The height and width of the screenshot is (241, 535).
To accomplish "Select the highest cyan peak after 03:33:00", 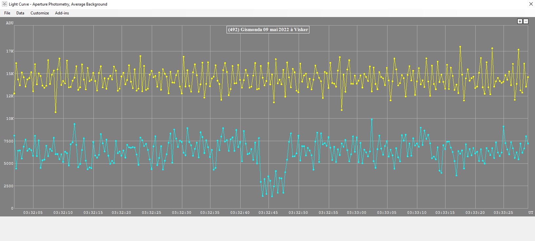I will 372,120.
